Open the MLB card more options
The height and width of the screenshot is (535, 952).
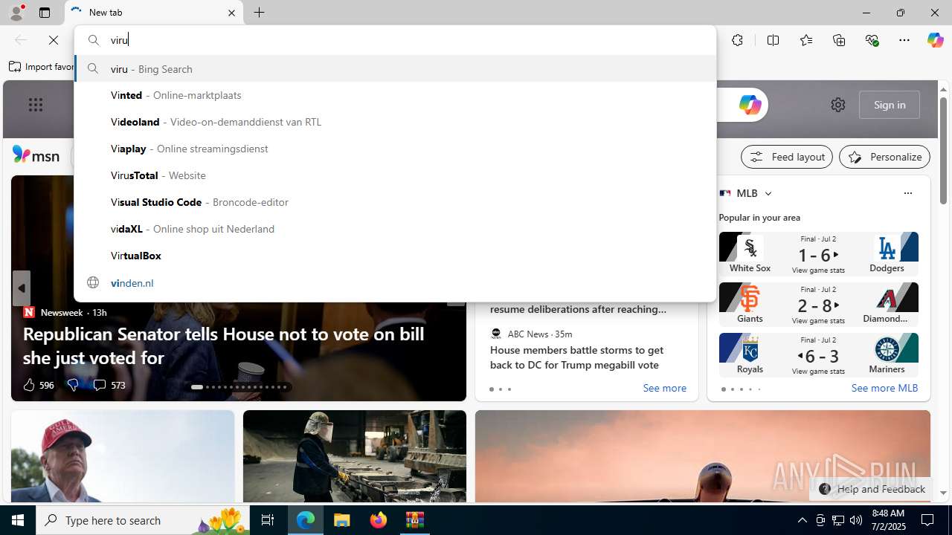tap(907, 193)
